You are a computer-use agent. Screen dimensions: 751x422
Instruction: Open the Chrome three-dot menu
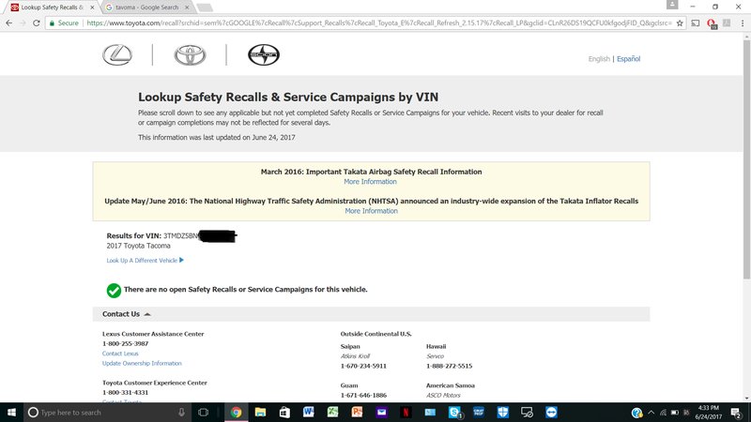pos(743,23)
